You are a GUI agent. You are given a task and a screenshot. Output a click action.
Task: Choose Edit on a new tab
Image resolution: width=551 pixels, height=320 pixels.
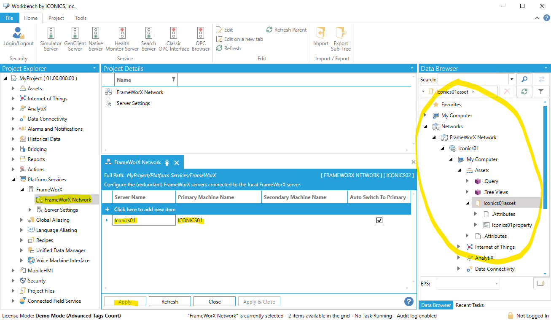click(239, 39)
